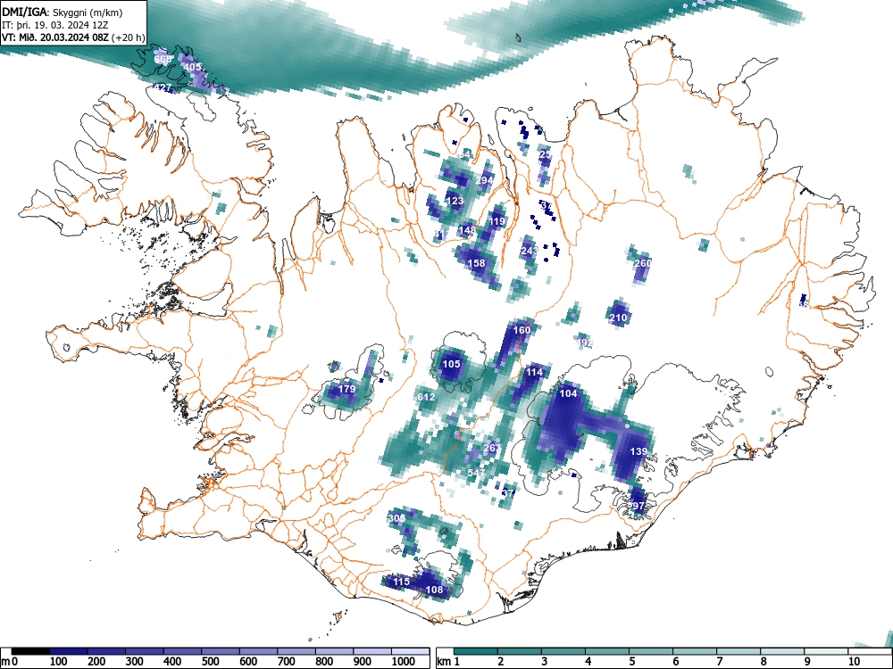Click the 114 value label
This screenshot has width=893, height=669.
pyautogui.click(x=534, y=372)
